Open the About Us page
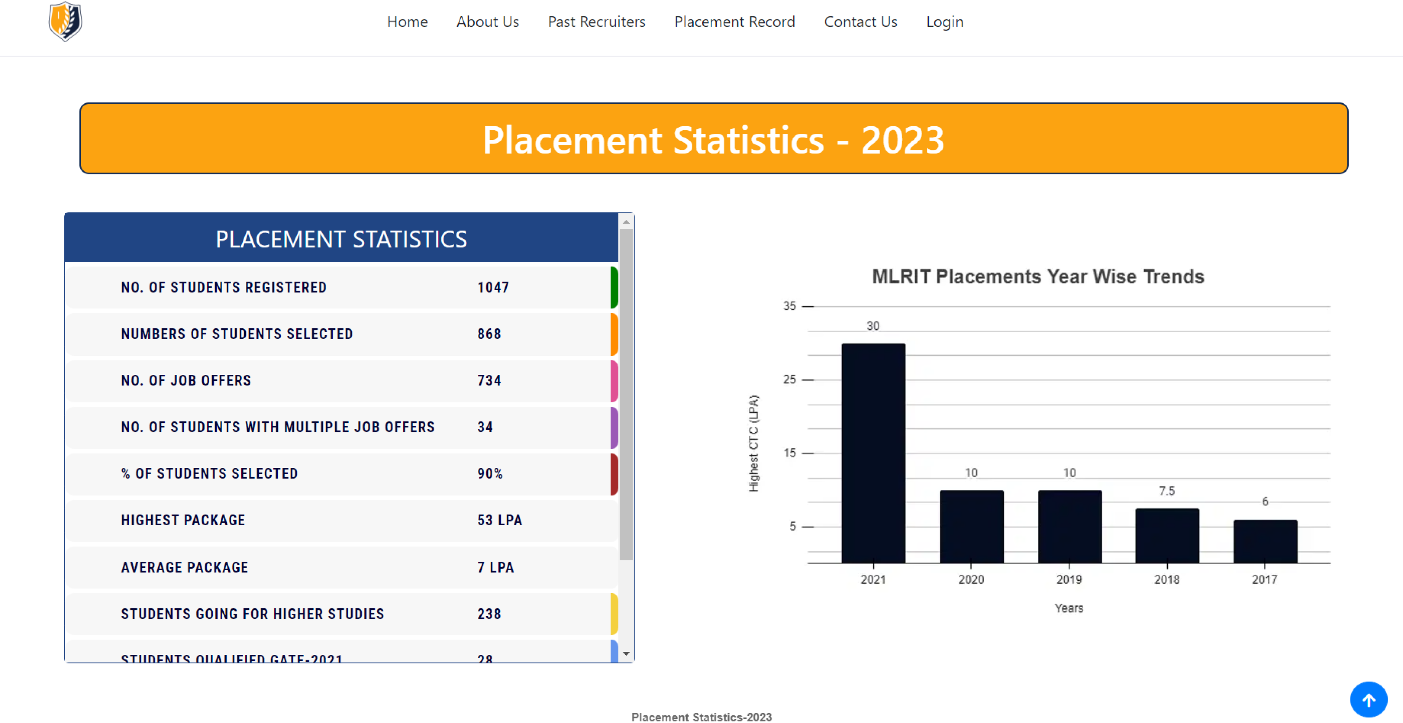Screen dimensions: 1403x723 click(x=487, y=22)
